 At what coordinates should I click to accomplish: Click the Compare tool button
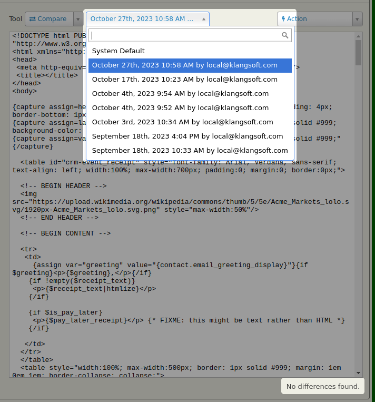(48, 19)
